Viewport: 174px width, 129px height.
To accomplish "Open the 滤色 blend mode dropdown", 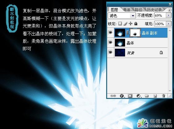I will (122, 16).
